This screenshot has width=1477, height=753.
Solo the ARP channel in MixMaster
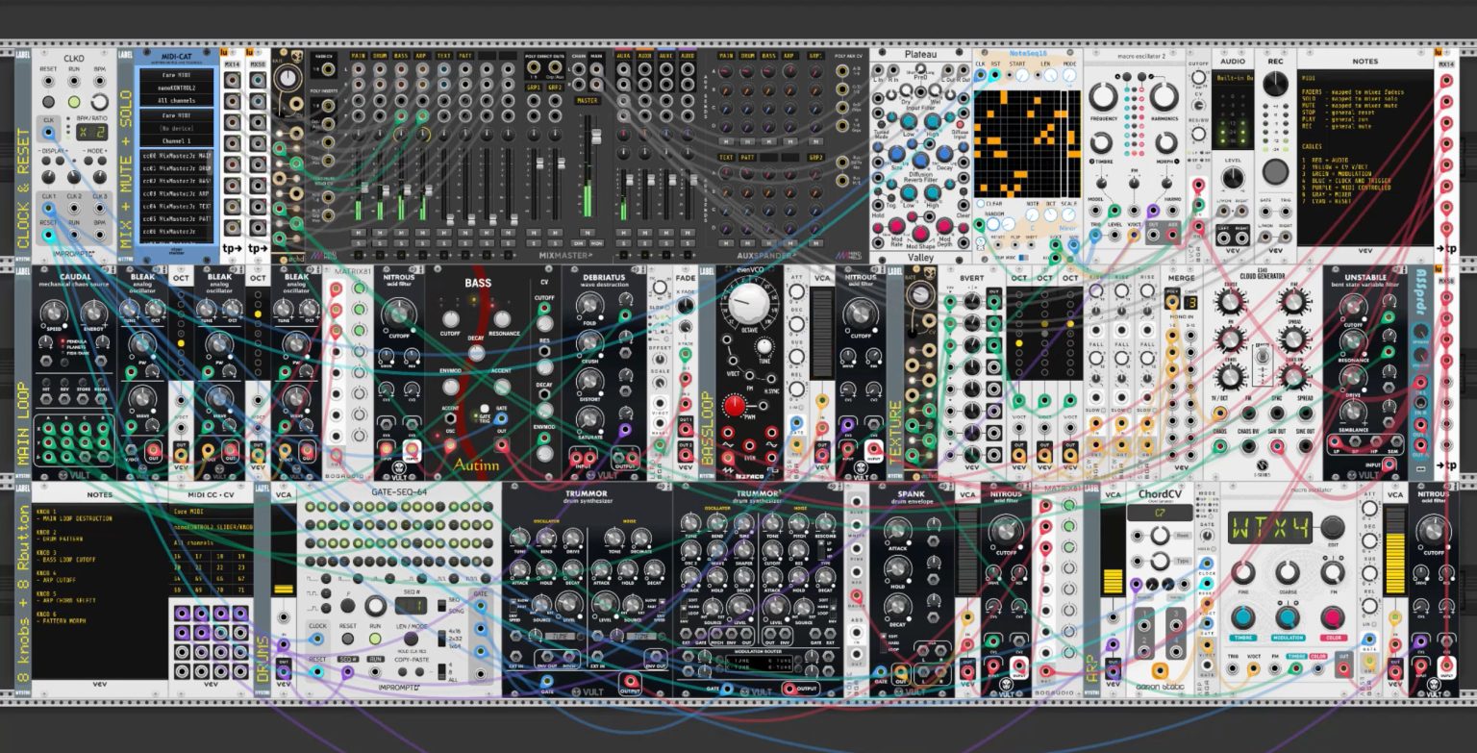point(422,243)
